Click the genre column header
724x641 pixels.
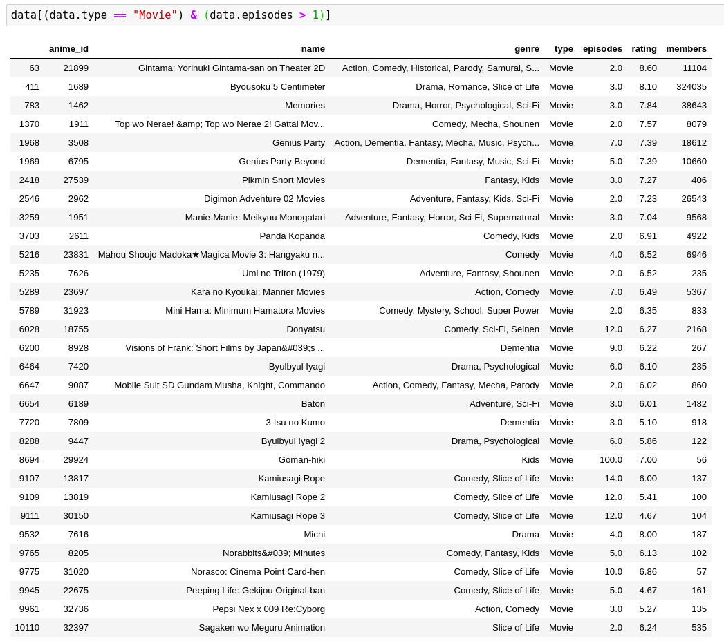pyautogui.click(x=527, y=48)
